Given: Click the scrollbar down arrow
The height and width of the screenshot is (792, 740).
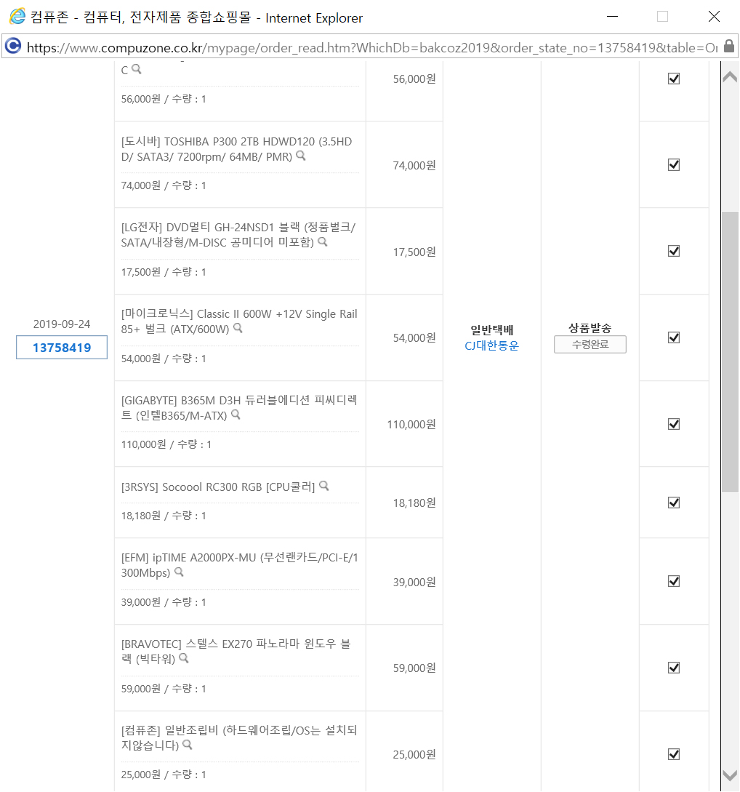Looking at the screenshot, I should 730,775.
